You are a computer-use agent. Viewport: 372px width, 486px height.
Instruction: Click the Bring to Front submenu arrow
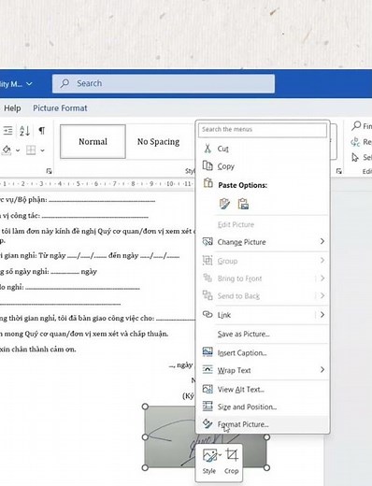[x=322, y=278]
